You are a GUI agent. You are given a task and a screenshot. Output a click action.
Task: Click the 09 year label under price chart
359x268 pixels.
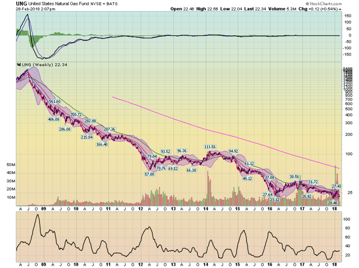pyautogui.click(x=43, y=209)
